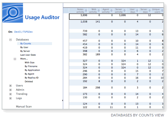The image size is (168, 120).
Task: Collapse the navigation pane with the arrow
Action: [62, 100]
